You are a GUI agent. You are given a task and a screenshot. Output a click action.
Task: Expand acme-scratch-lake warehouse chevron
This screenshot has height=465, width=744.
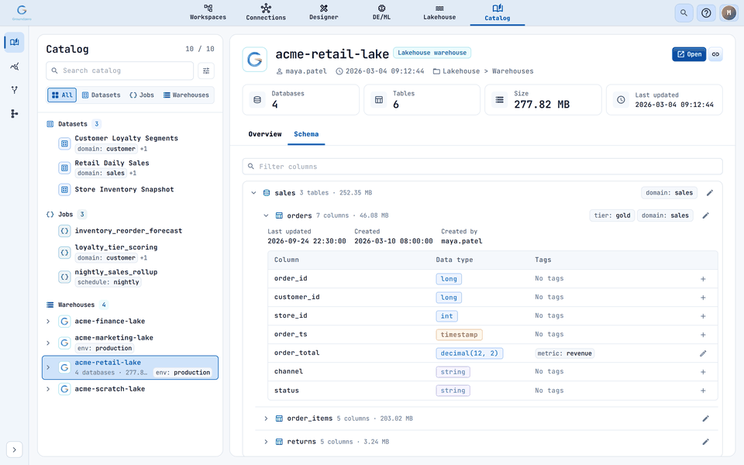pos(48,388)
